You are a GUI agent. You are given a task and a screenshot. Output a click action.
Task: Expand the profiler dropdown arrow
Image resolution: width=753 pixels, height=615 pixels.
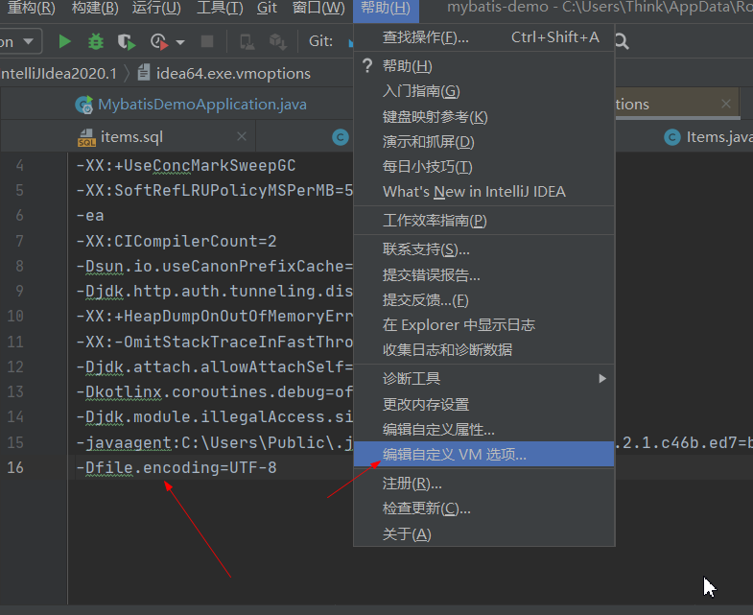(x=180, y=43)
